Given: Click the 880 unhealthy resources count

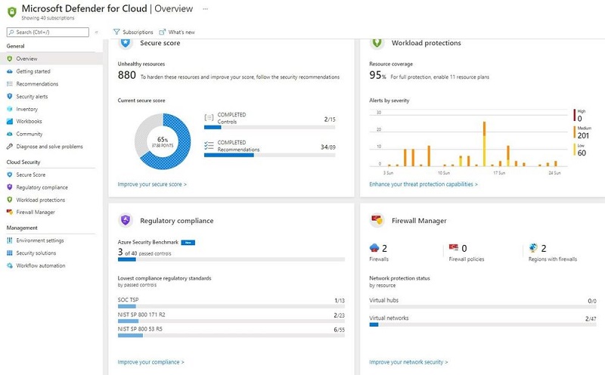Looking at the screenshot, I should (x=127, y=75).
